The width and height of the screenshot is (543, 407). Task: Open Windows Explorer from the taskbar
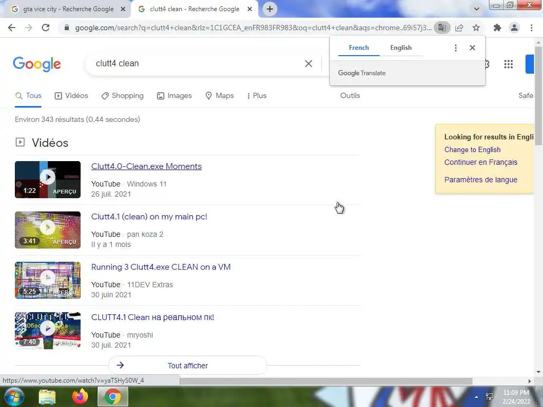[x=47, y=396]
